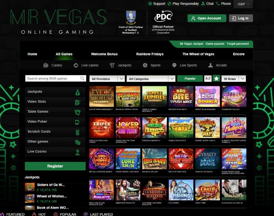Open the Sweet Rush Bonanza game
The width and height of the screenshot is (274, 216).
(x=208, y=96)
